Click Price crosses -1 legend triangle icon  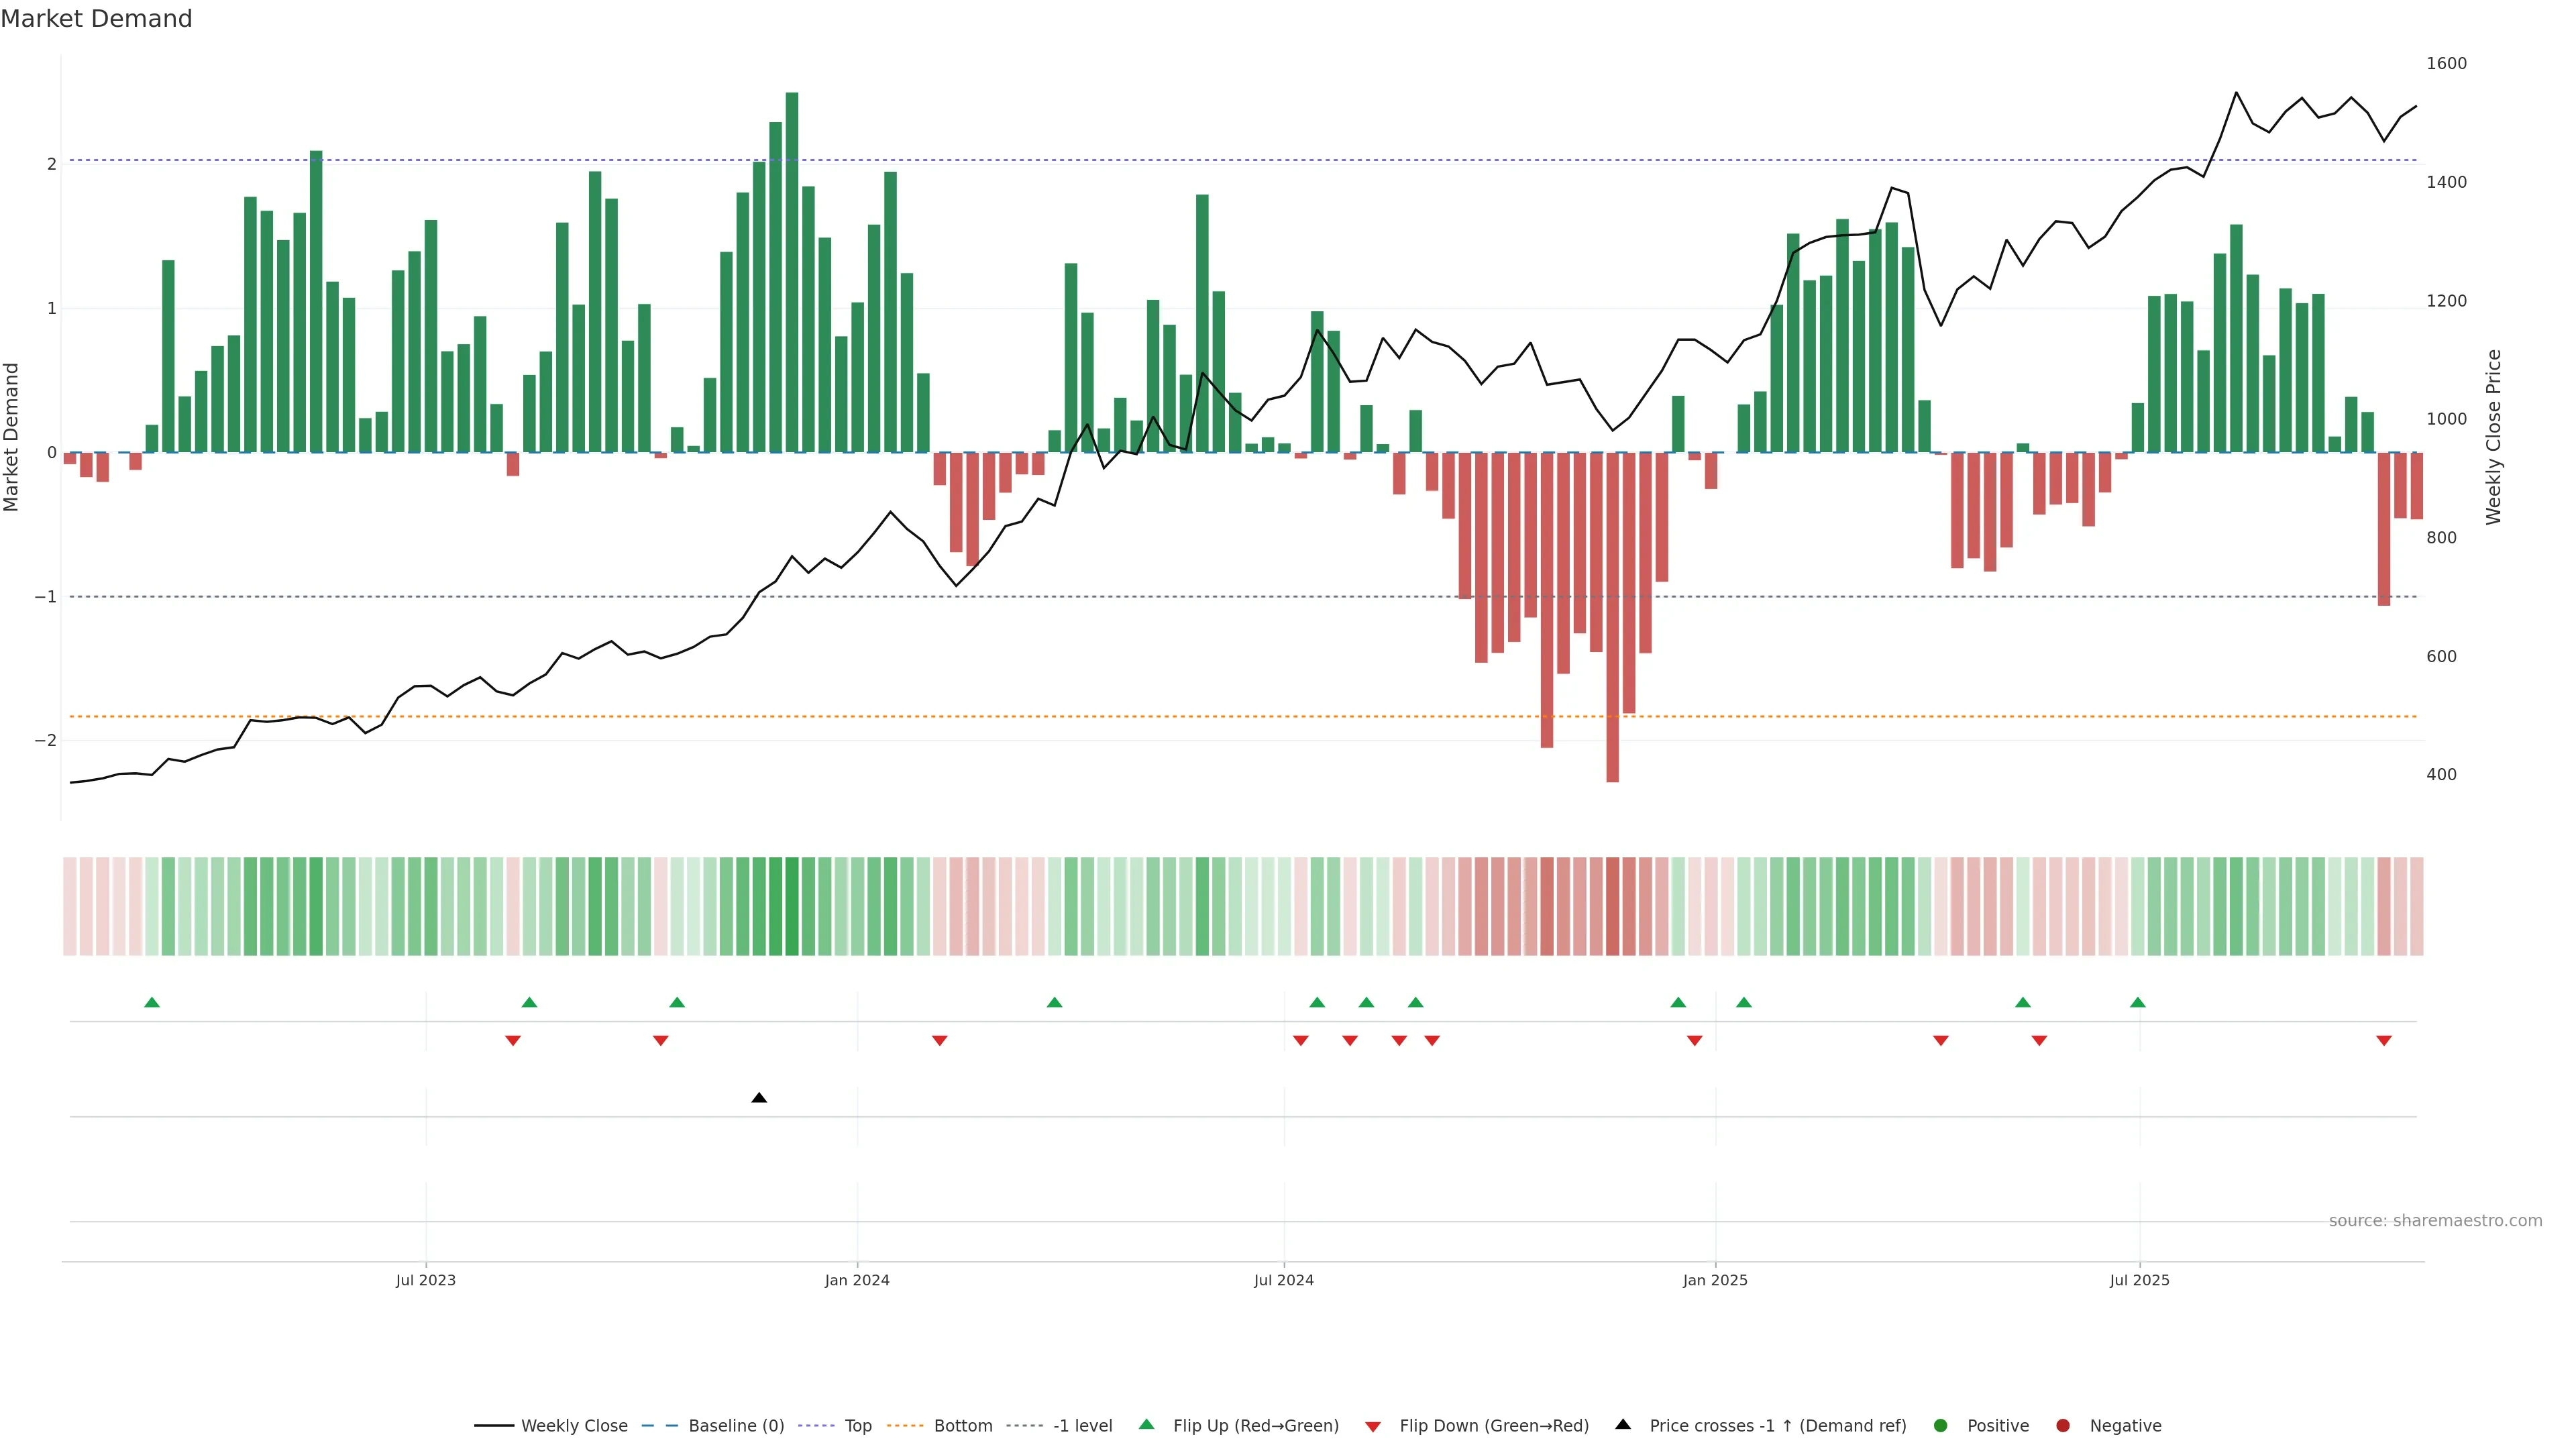point(1623,1425)
